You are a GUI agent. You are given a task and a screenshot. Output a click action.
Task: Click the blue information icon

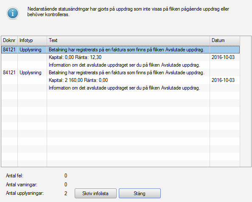[x=13, y=13]
